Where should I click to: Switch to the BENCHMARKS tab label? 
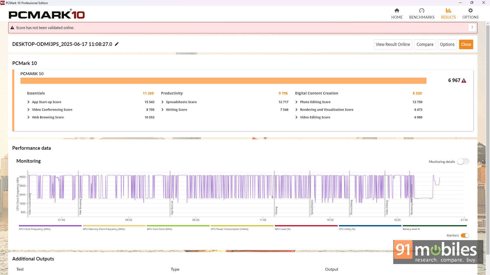pos(422,17)
